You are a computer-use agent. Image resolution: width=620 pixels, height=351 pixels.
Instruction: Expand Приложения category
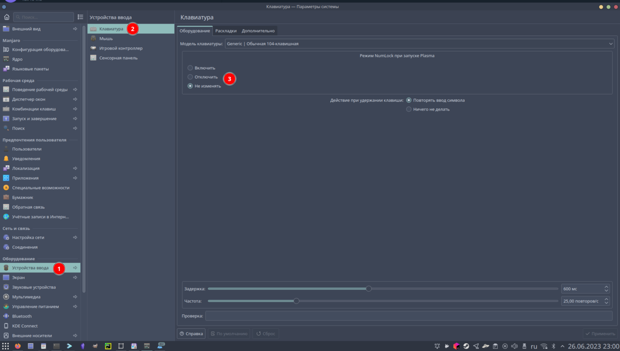75,178
